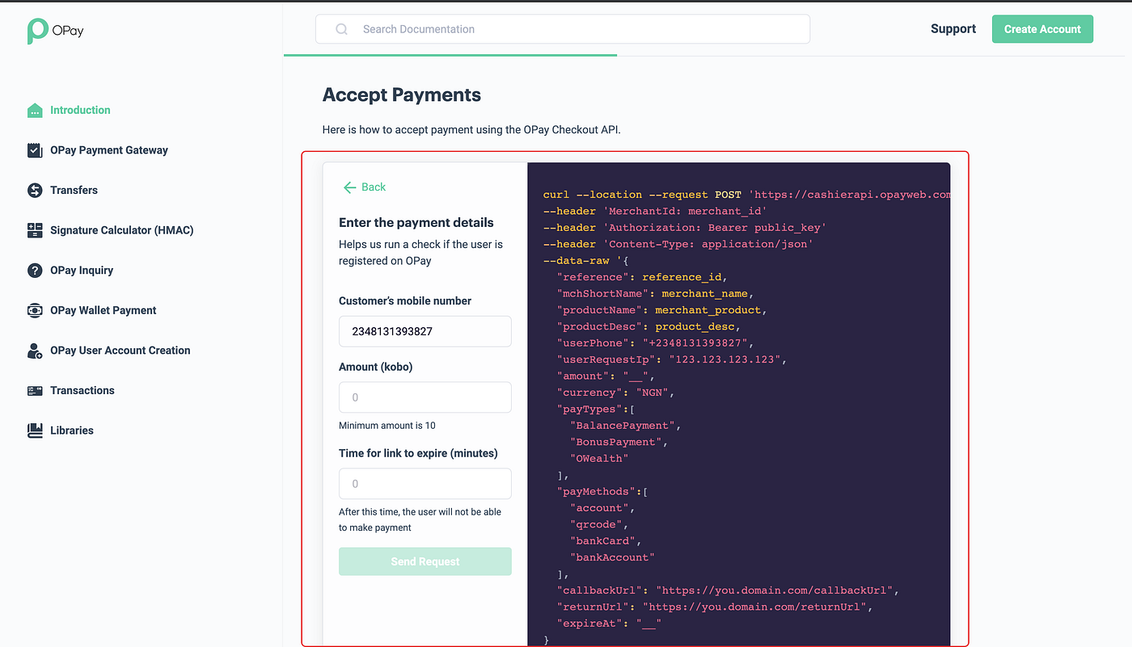
Task: Click the Authorization Bearer header line
Action: click(x=685, y=228)
